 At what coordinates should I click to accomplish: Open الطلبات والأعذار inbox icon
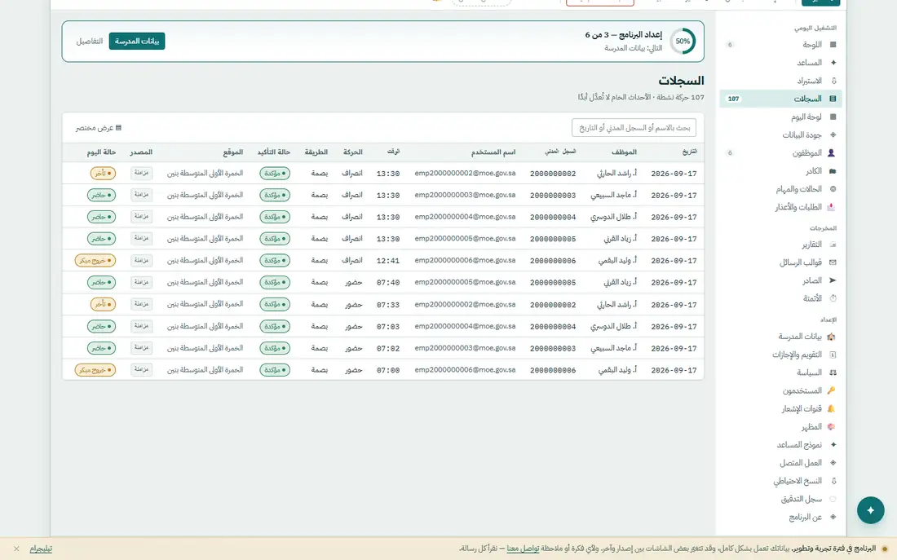coord(831,207)
